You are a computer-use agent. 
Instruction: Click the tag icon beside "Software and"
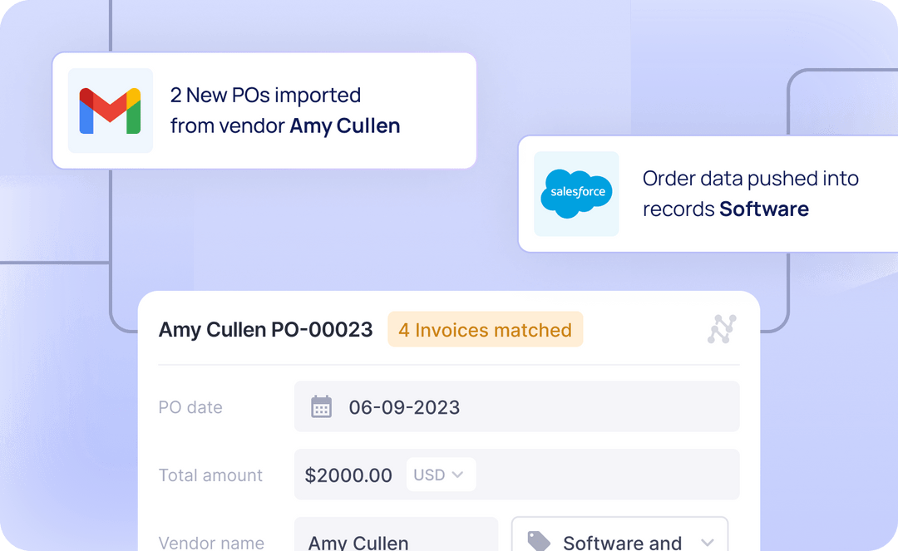(540, 541)
